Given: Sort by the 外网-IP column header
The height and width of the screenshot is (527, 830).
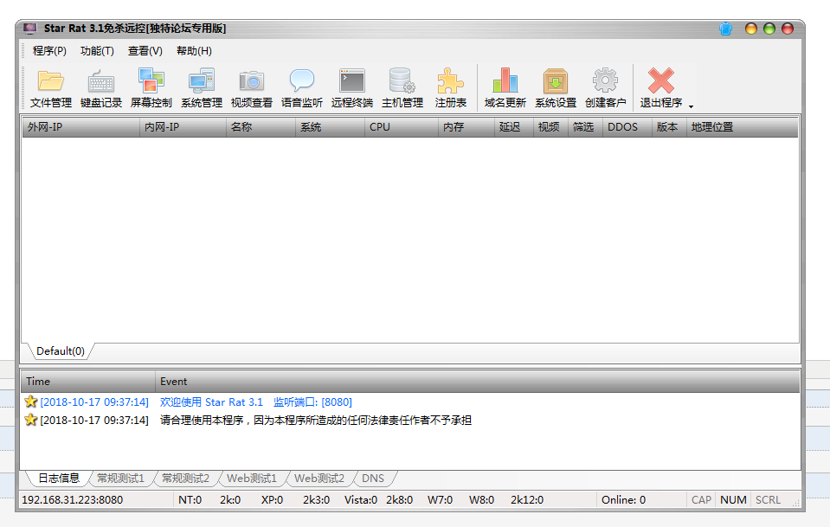Looking at the screenshot, I should 81,127.
